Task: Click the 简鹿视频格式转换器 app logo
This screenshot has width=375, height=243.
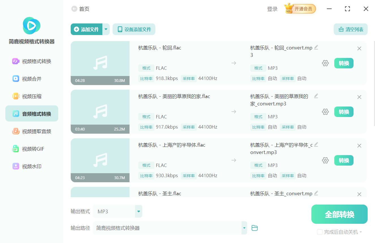Action: [31, 26]
